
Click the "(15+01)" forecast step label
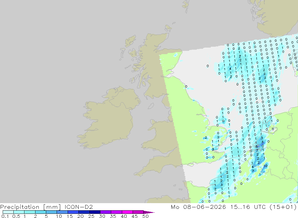pos(283,207)
